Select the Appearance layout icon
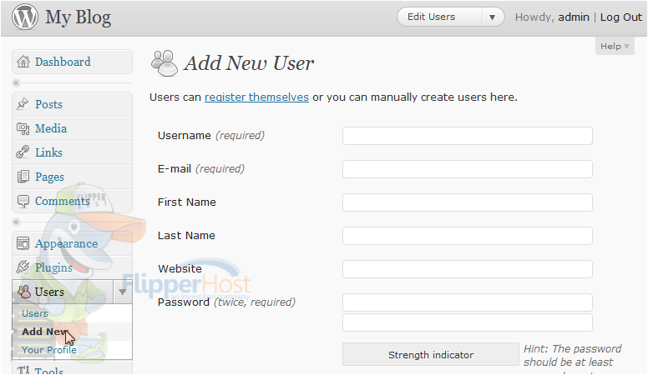This screenshot has width=648, height=375. (23, 243)
